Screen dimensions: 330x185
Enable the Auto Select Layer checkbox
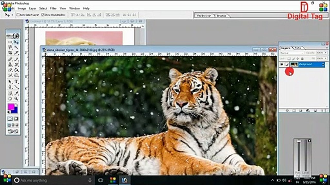18,15
